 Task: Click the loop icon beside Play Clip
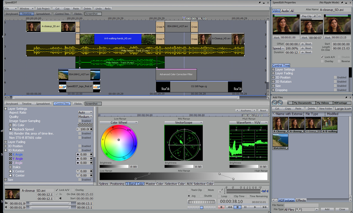[x=315, y=16]
